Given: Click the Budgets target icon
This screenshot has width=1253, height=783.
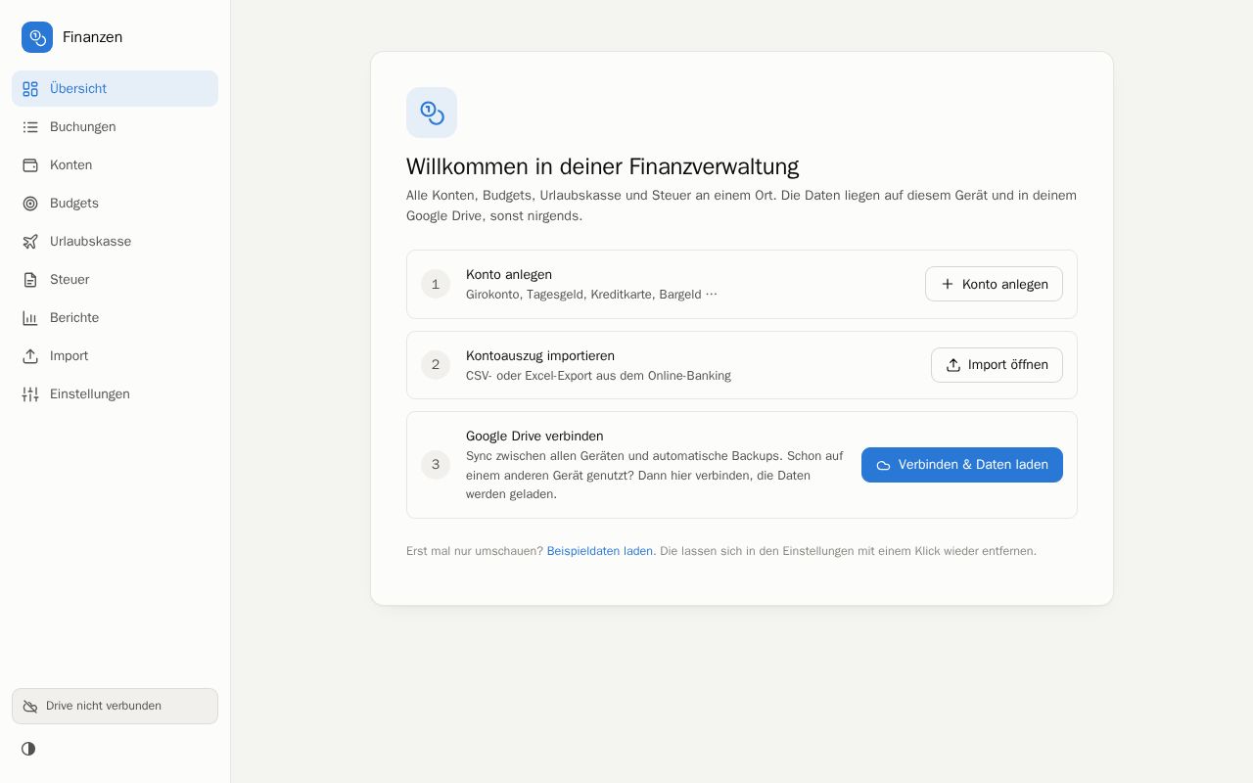Looking at the screenshot, I should (30, 204).
